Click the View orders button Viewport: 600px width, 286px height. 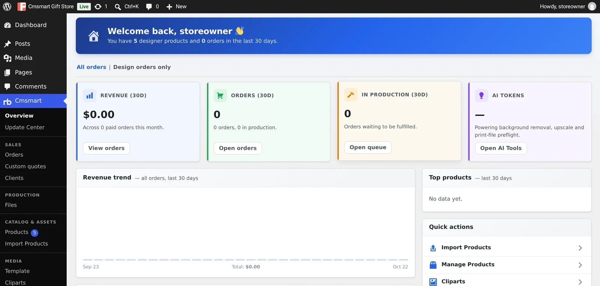point(106,148)
